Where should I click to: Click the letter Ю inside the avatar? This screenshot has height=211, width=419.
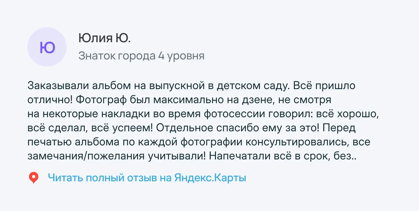tap(47, 48)
